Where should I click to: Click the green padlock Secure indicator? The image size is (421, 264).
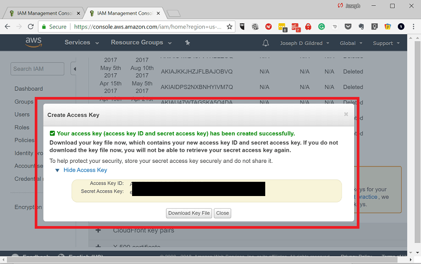click(54, 27)
